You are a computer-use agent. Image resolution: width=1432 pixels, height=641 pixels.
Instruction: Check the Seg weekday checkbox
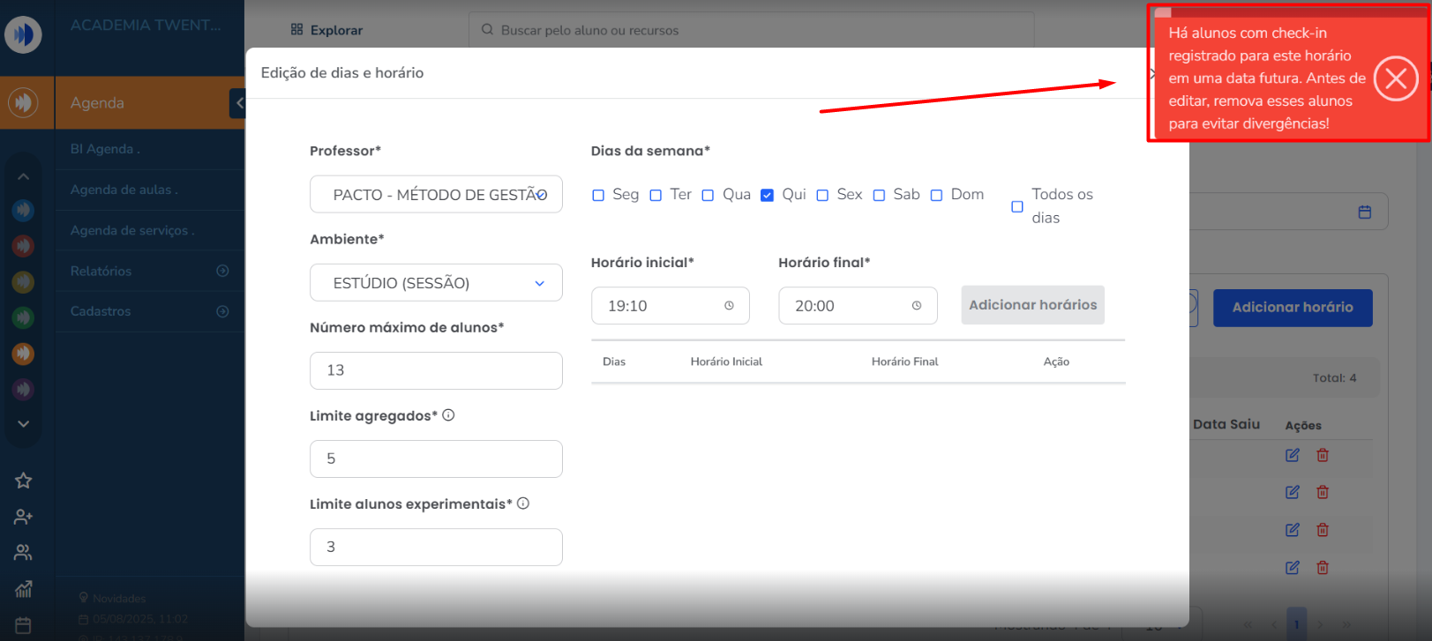click(598, 195)
